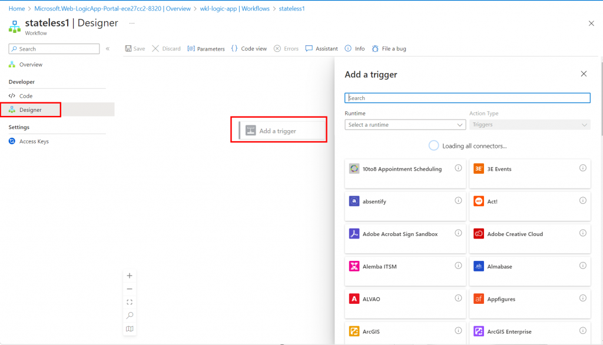Toggle the canvas minimap

click(x=130, y=329)
